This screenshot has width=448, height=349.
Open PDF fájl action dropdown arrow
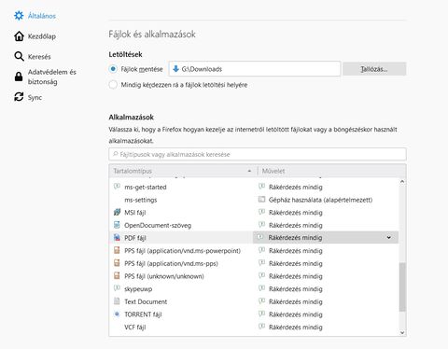(388, 238)
